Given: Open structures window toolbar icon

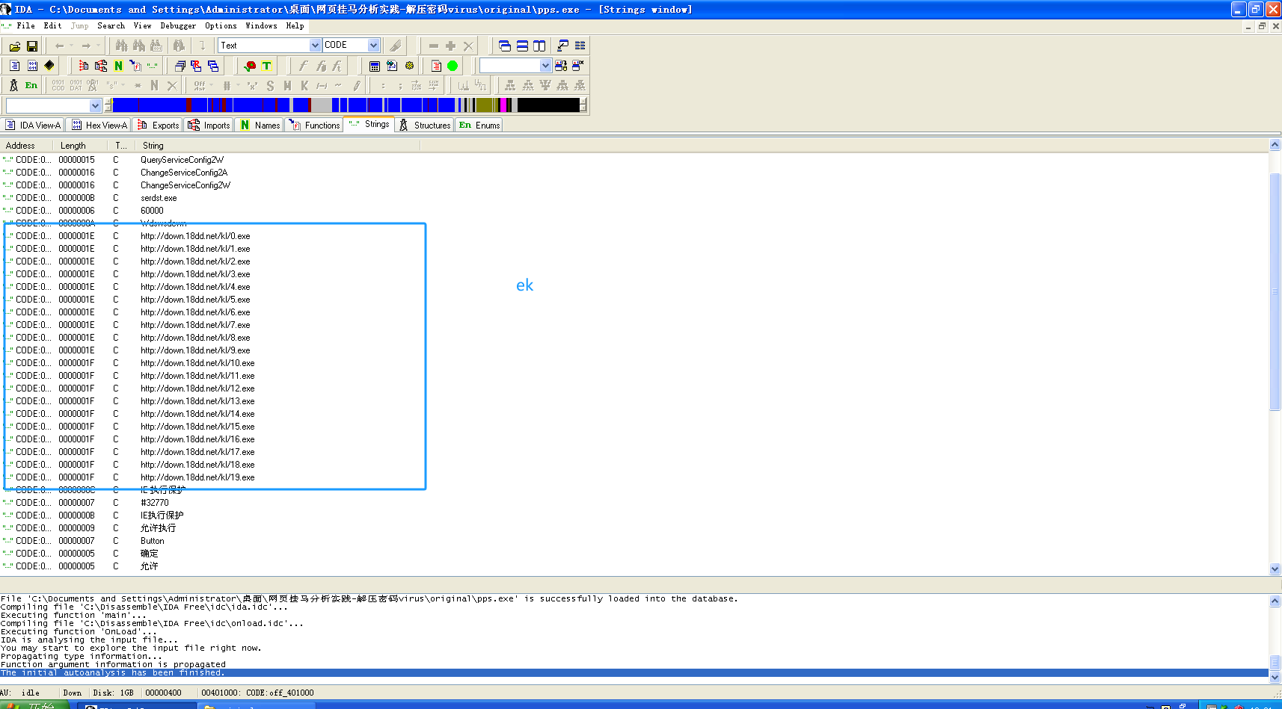Looking at the screenshot, I should coord(13,85).
